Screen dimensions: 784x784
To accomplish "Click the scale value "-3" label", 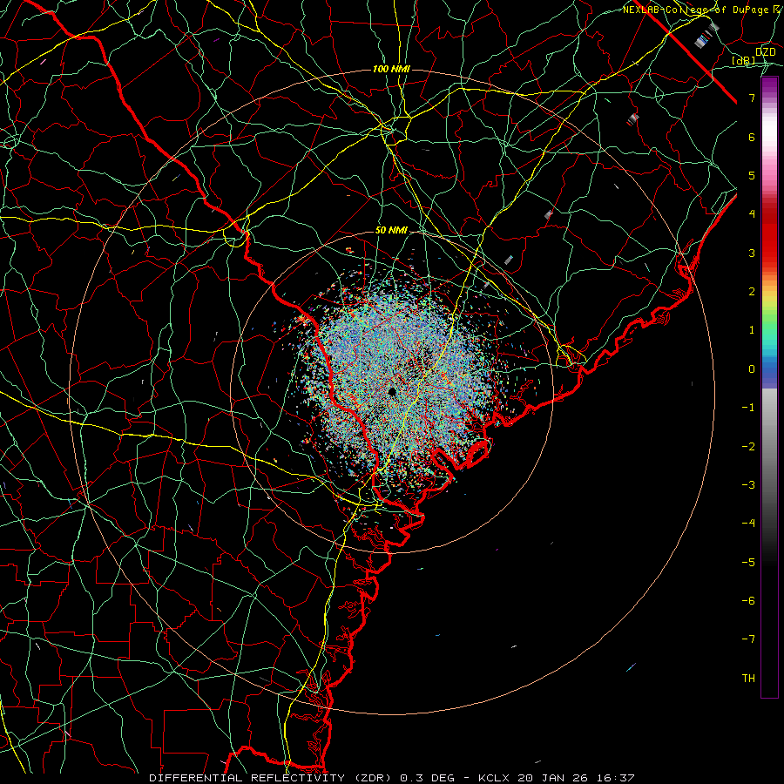I will pyautogui.click(x=748, y=485).
